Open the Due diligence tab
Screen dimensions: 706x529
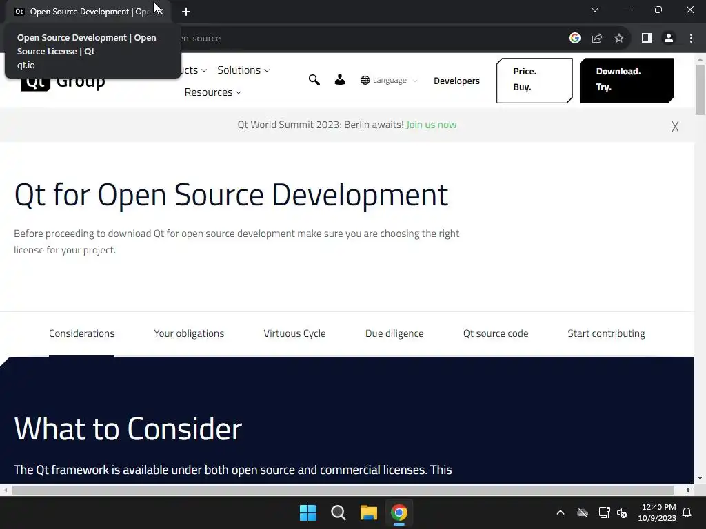[x=394, y=333]
